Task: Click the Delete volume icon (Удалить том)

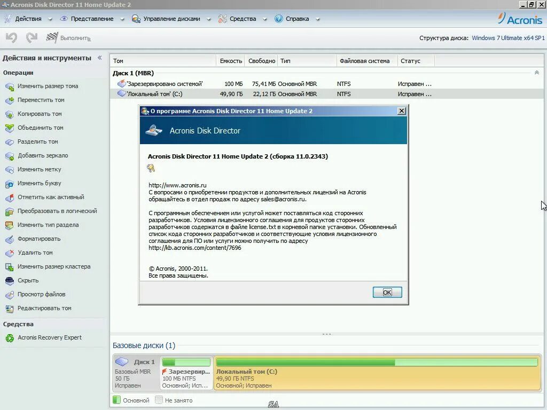Action: pos(10,253)
